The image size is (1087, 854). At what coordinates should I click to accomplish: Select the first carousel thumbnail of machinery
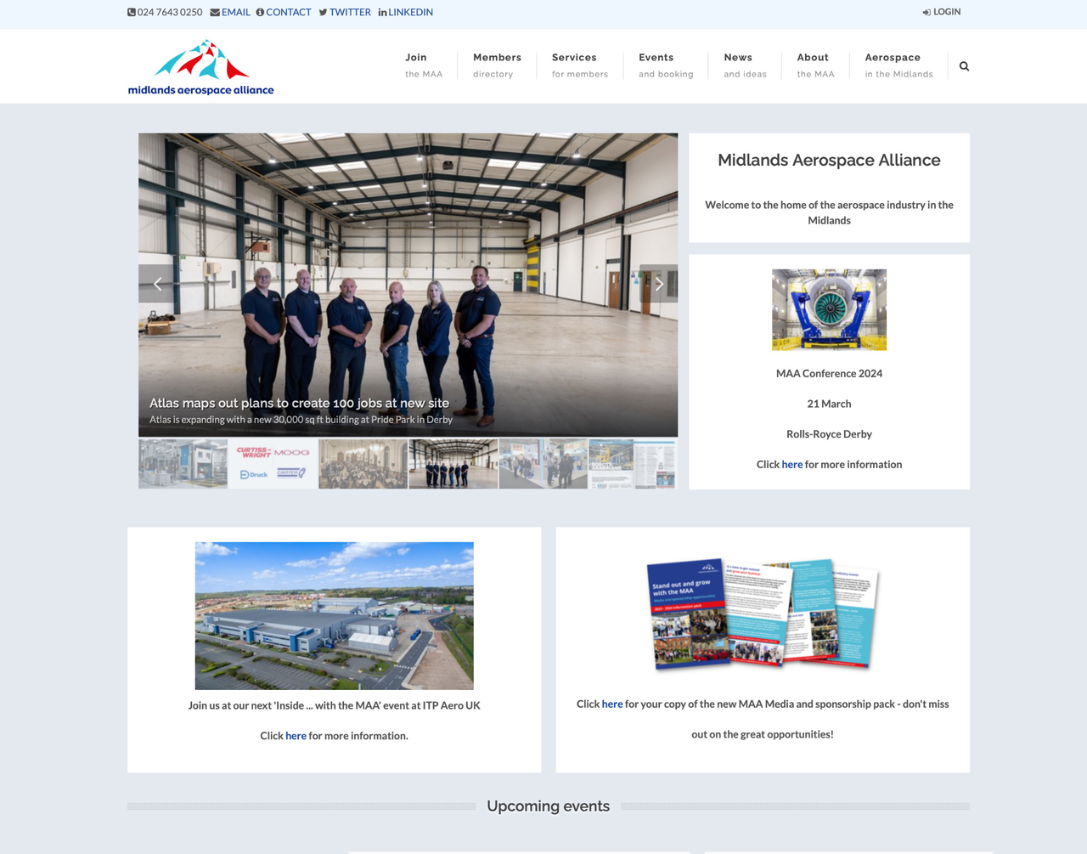[183, 464]
